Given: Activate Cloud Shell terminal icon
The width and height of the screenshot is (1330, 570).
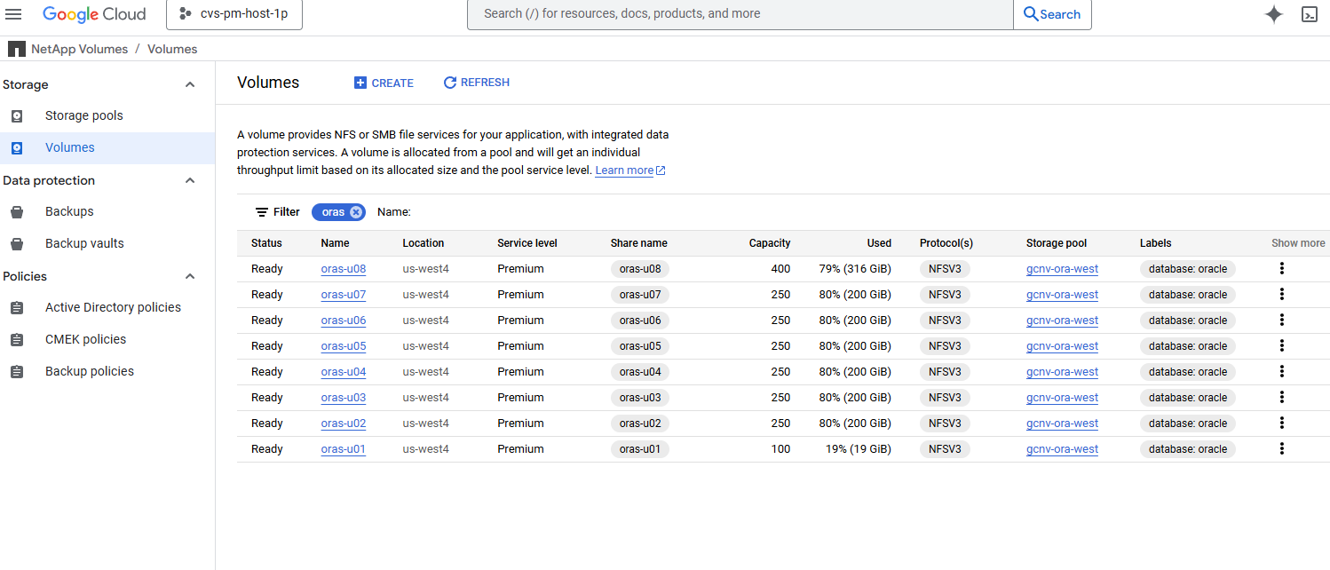Looking at the screenshot, I should coord(1309,14).
